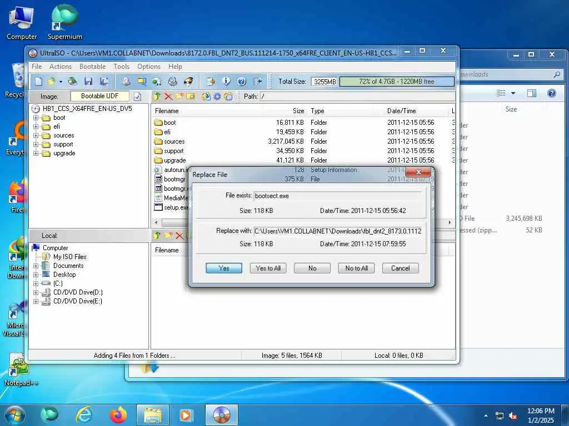Select My ISO Files in Local tree

point(69,257)
